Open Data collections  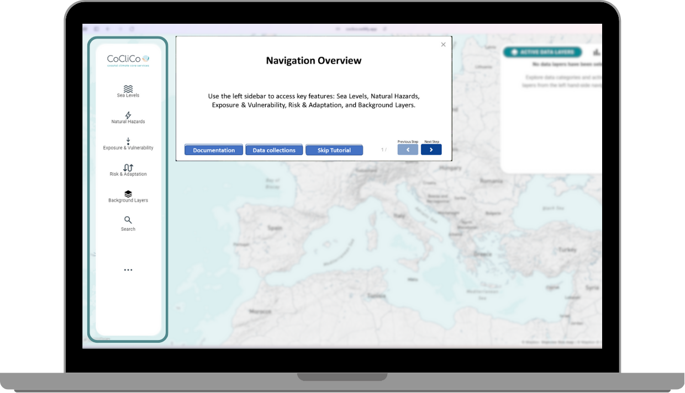(x=274, y=150)
